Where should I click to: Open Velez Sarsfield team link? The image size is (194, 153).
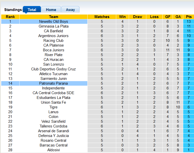(53, 121)
